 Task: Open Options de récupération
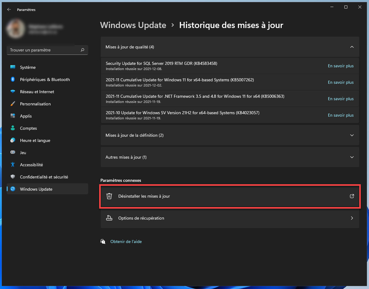coord(230,218)
